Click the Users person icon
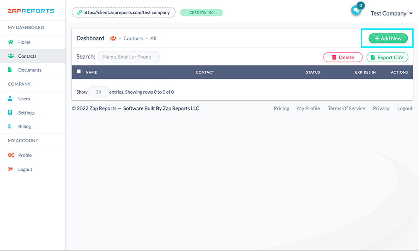Screen dimensions: 419x251 click(10, 98)
